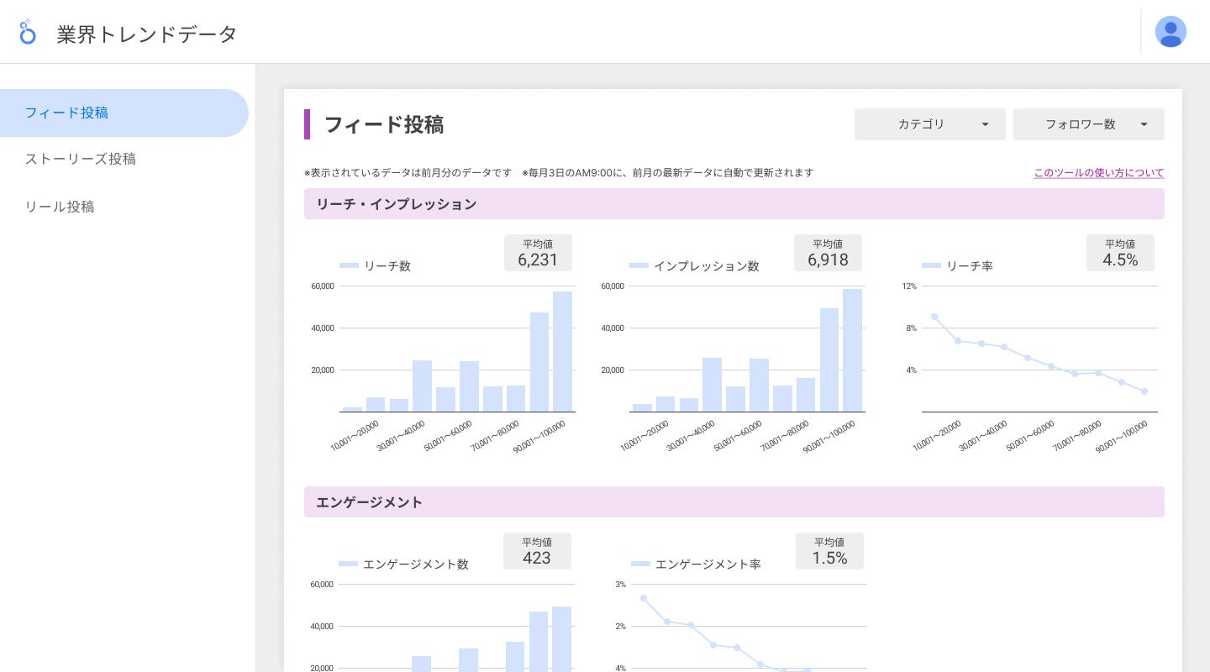Click the リーチ率 legend color swatch
The height and width of the screenshot is (672, 1210).
point(931,266)
